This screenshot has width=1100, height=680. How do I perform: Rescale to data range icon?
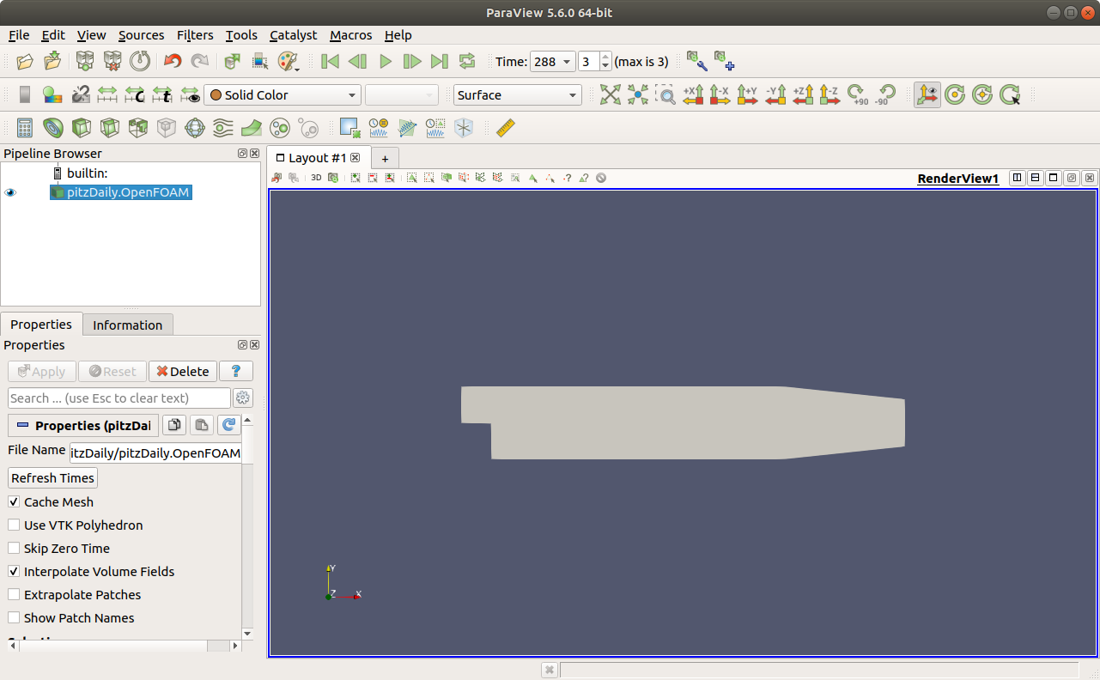point(107,95)
